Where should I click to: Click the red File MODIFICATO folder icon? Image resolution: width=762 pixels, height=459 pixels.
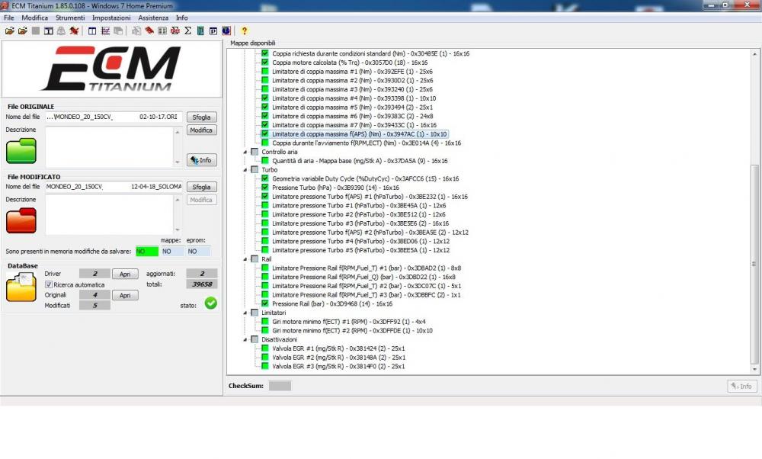click(x=21, y=220)
